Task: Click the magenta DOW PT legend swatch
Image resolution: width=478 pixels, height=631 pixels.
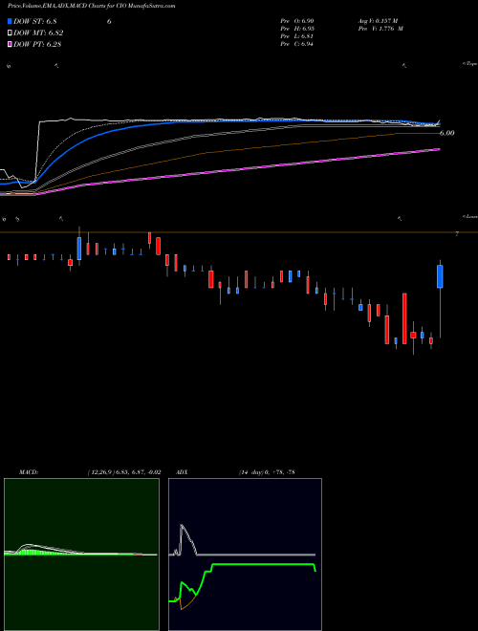Action: [10, 44]
